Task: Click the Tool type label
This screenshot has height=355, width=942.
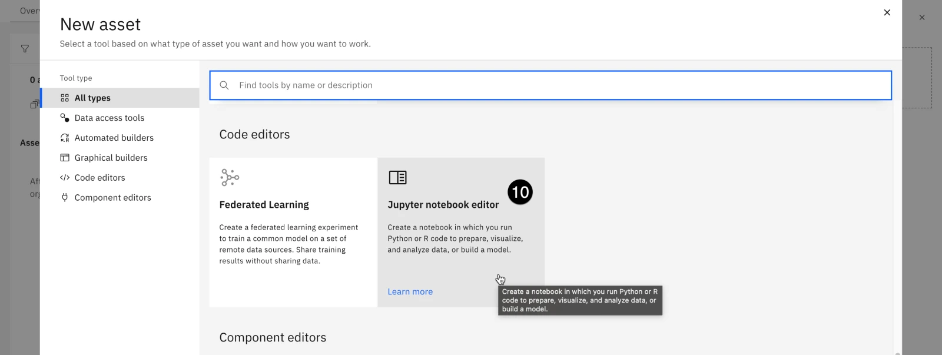Action: pos(76,78)
